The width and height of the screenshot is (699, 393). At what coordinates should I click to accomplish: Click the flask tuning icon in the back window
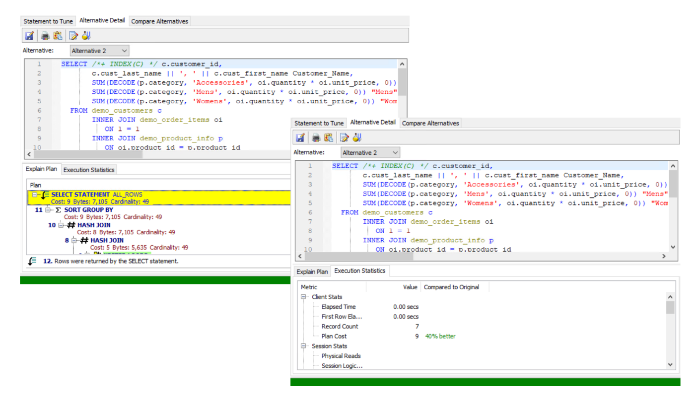click(x=85, y=35)
